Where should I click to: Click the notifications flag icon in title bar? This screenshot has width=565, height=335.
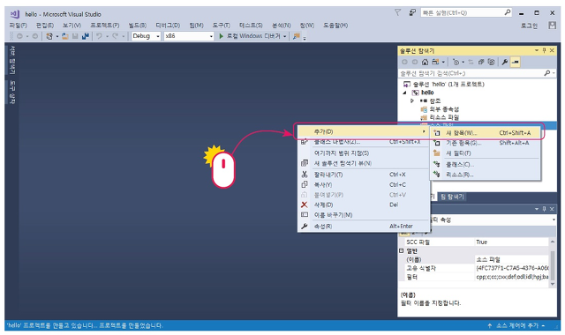[x=397, y=12]
